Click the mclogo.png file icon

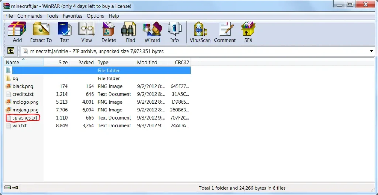point(8,102)
